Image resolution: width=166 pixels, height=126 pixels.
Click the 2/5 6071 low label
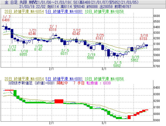click(x=64, y=52)
